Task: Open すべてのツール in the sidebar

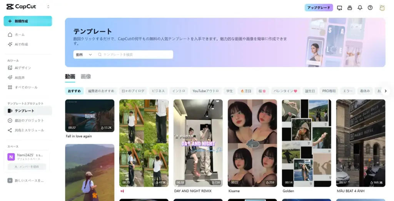Action: click(26, 87)
